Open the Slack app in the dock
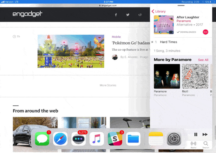Viewport: 216px width, 153px height. (115, 139)
